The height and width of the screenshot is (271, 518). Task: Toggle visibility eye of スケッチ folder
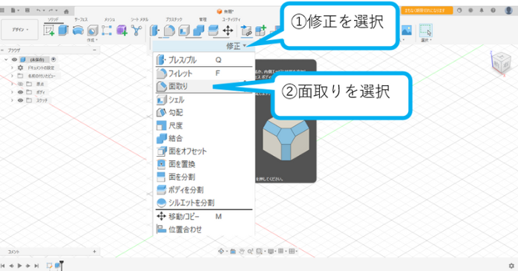20,100
